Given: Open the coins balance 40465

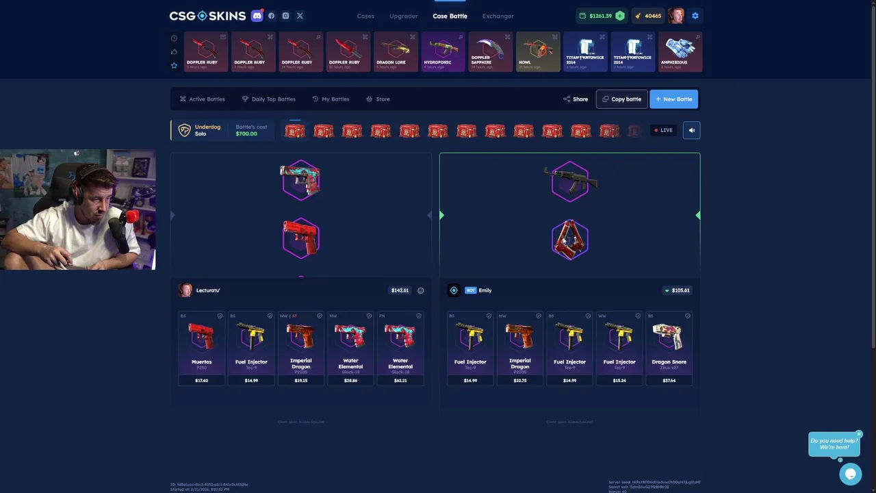Looking at the screenshot, I should (x=648, y=16).
